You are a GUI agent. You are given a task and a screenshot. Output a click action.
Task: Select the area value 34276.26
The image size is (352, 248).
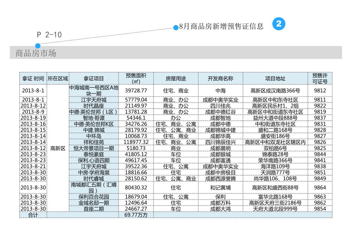click(x=136, y=124)
